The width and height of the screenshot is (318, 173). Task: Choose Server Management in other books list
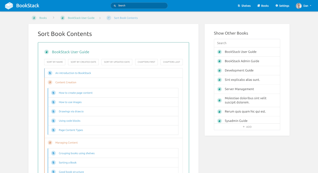(247, 89)
